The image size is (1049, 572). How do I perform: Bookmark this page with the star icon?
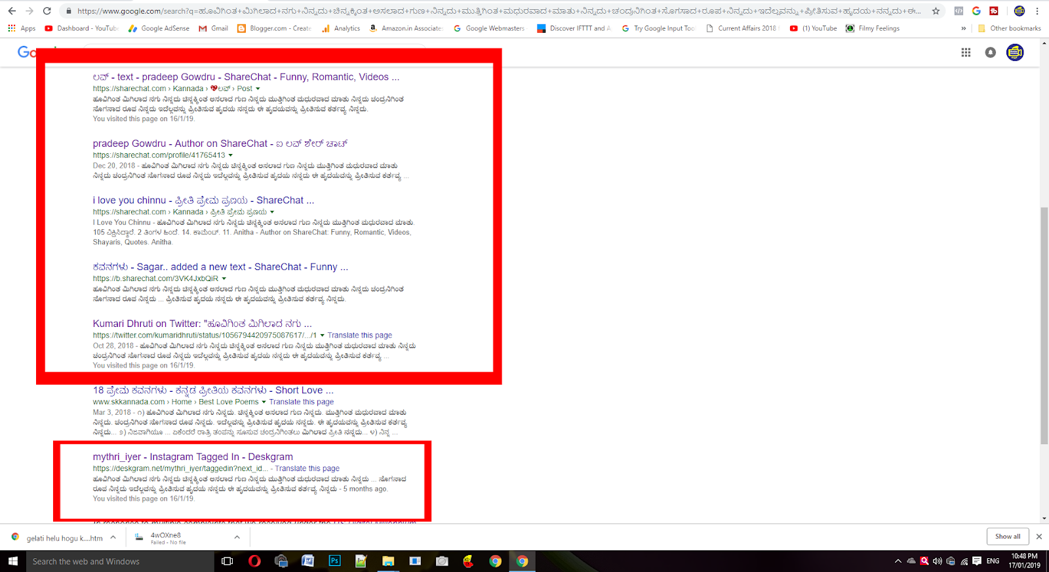click(x=936, y=11)
